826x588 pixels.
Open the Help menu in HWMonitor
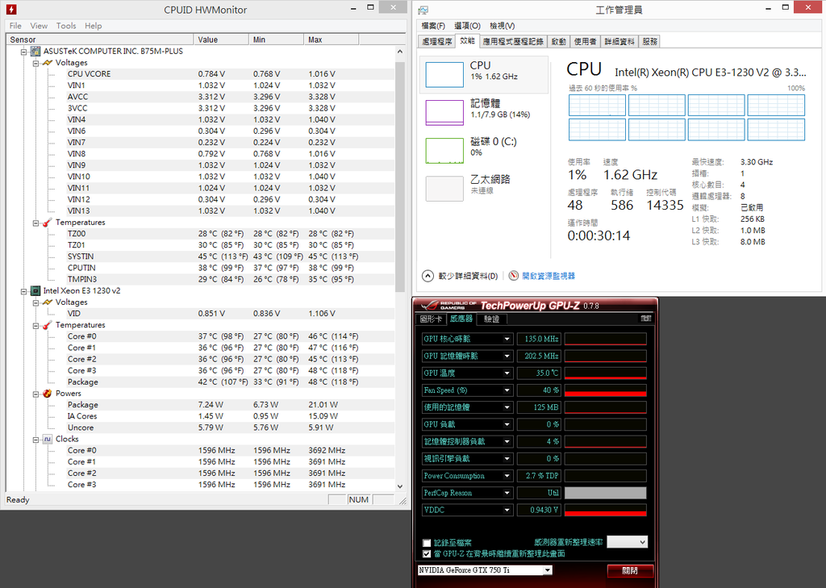94,26
